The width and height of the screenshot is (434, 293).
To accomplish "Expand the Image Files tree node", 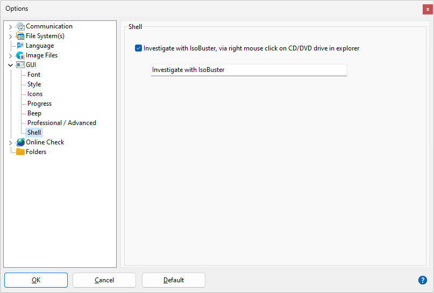I will (x=11, y=56).
